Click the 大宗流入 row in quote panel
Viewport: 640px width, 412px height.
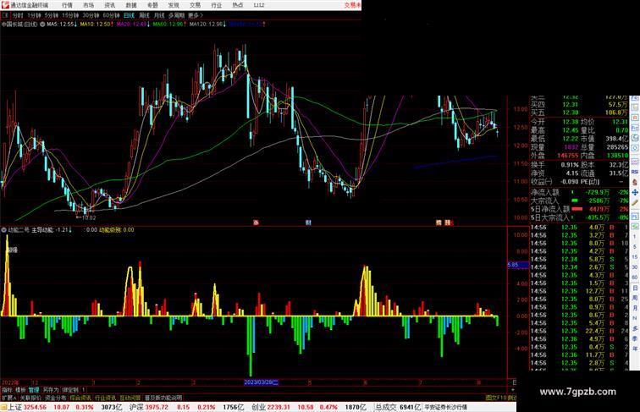(x=580, y=201)
